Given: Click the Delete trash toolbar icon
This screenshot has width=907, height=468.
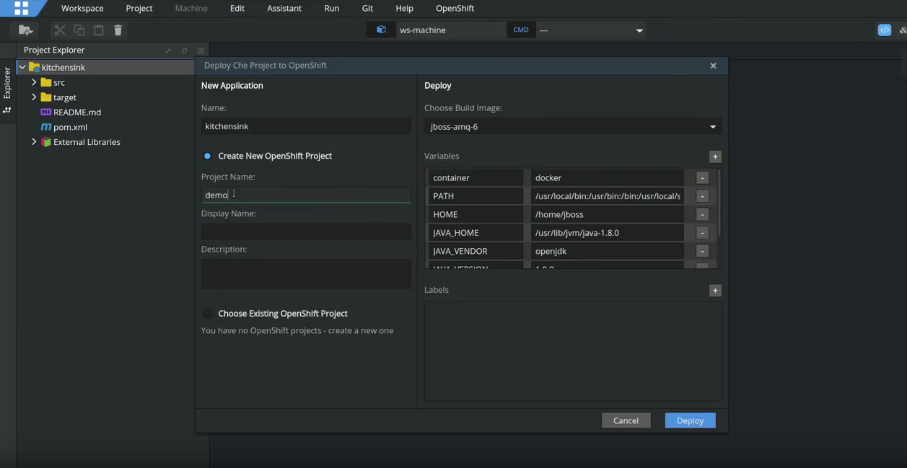Looking at the screenshot, I should click(x=118, y=30).
